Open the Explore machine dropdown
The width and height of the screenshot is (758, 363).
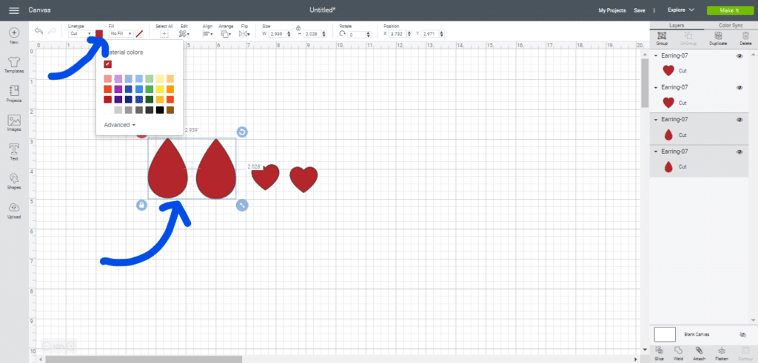pos(681,10)
